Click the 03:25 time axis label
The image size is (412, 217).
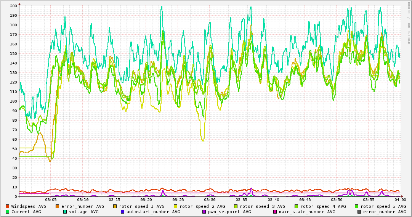pos(178,200)
